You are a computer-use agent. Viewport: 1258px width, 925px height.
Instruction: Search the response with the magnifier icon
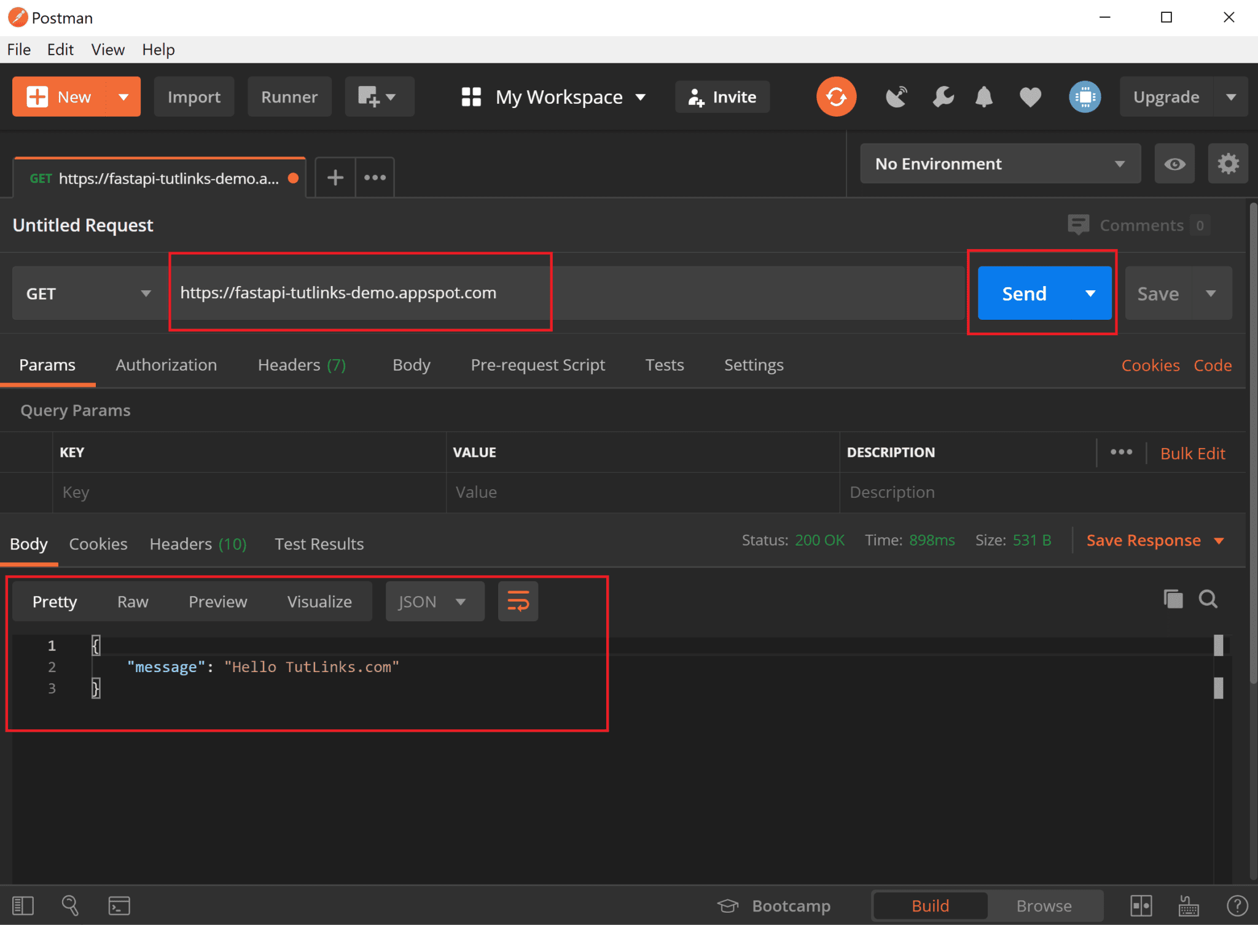pyautogui.click(x=1208, y=599)
